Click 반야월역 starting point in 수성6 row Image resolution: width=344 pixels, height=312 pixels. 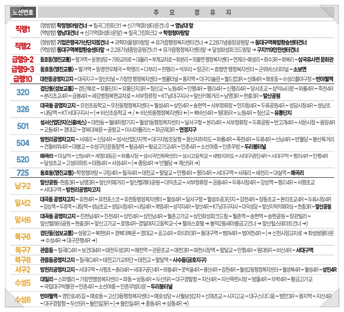coord(49,296)
